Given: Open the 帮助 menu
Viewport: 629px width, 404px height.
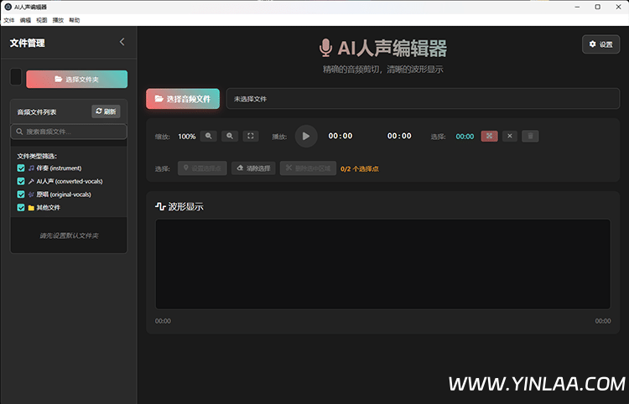Looking at the screenshot, I should 74,20.
